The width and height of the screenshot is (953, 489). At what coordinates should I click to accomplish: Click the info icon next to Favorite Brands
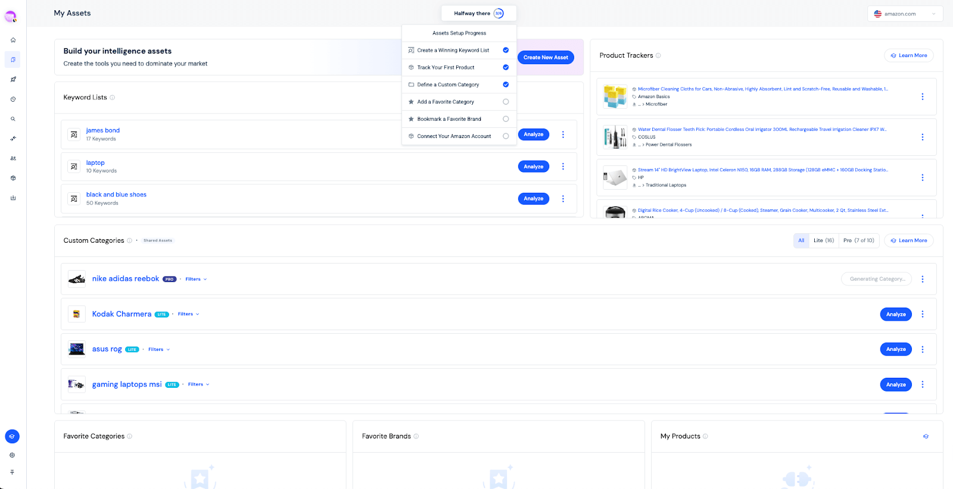[x=416, y=436]
